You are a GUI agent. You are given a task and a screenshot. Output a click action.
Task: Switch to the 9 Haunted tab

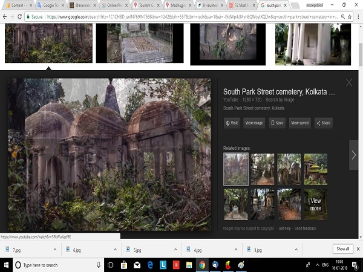(x=210, y=5)
